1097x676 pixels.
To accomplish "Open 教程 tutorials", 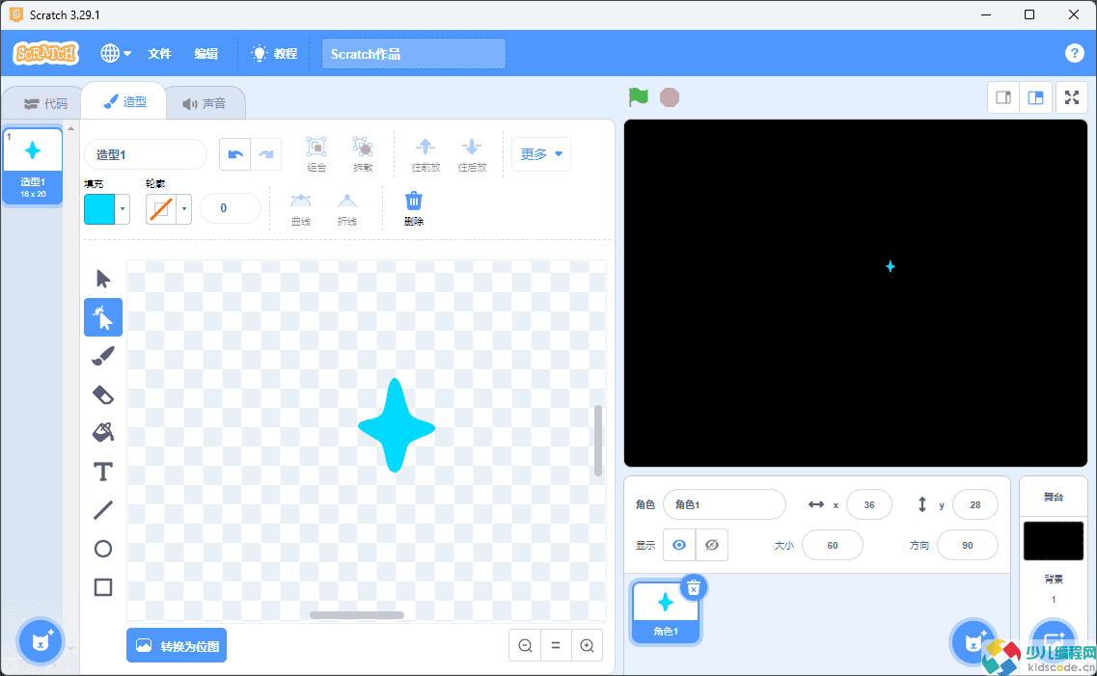I will coord(274,54).
